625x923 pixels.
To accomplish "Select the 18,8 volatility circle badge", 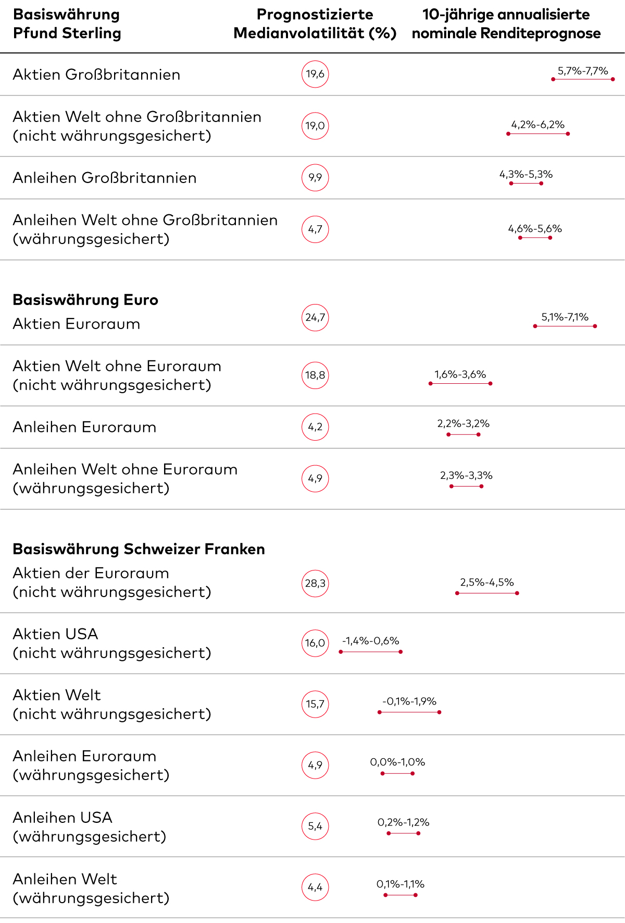I will point(315,375).
